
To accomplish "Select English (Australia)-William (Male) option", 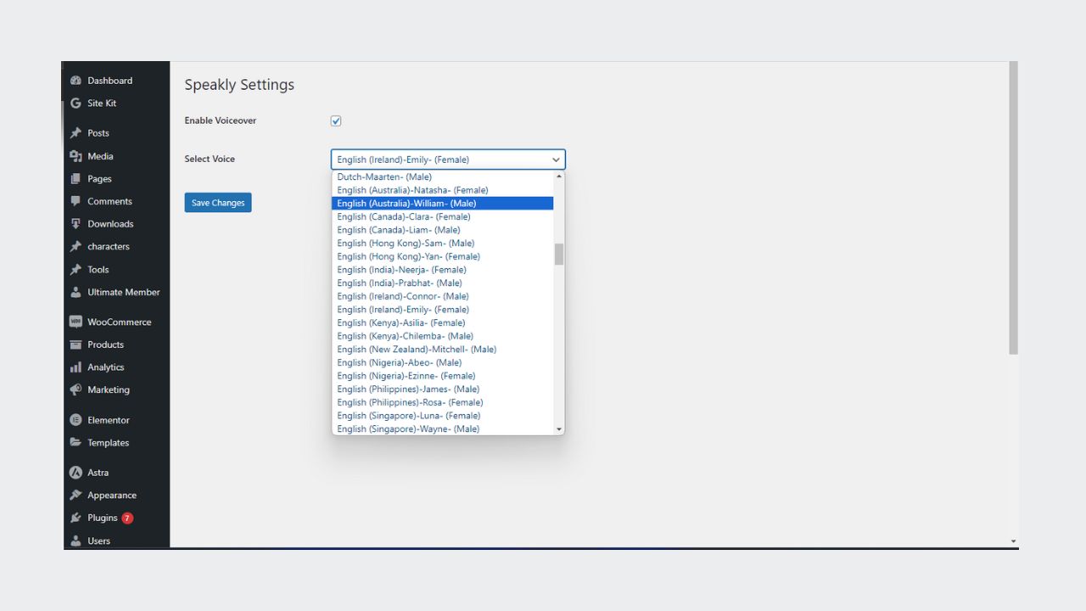I will (442, 204).
